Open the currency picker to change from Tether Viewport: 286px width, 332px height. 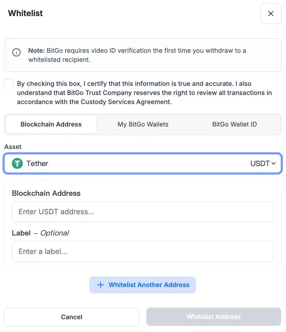click(143, 163)
